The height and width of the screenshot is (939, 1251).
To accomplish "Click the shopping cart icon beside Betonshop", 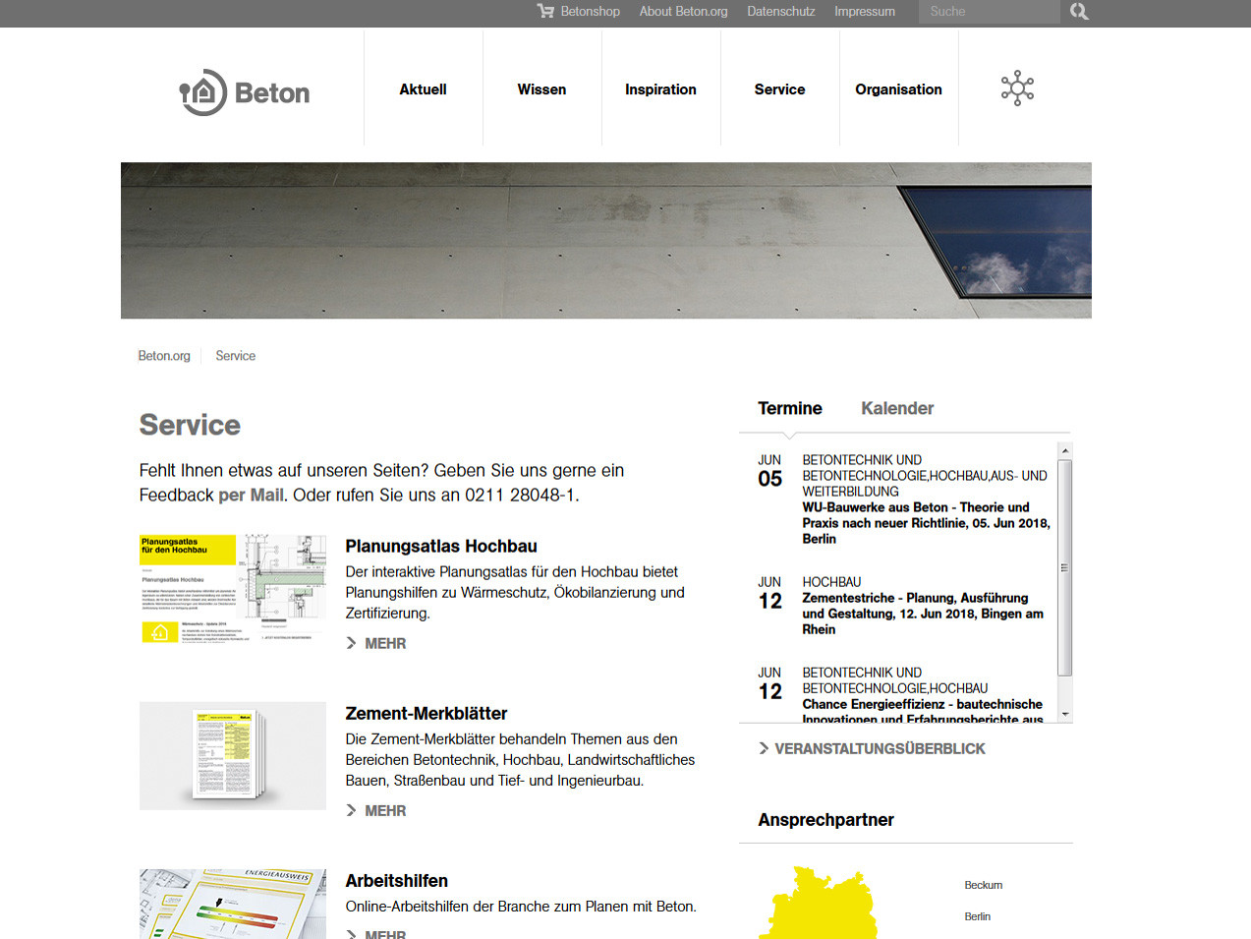I will (545, 11).
